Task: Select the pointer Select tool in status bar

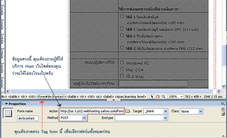Action: pos(152,96)
